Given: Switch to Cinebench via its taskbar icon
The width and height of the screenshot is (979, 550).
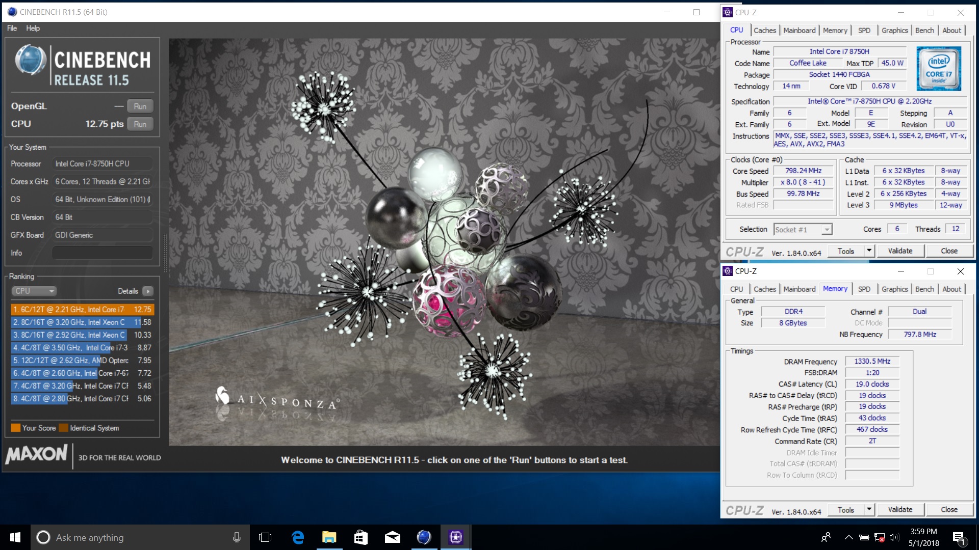Looking at the screenshot, I should tap(424, 537).
